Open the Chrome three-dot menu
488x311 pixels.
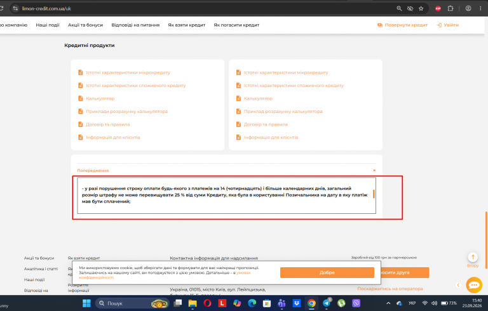click(x=480, y=9)
